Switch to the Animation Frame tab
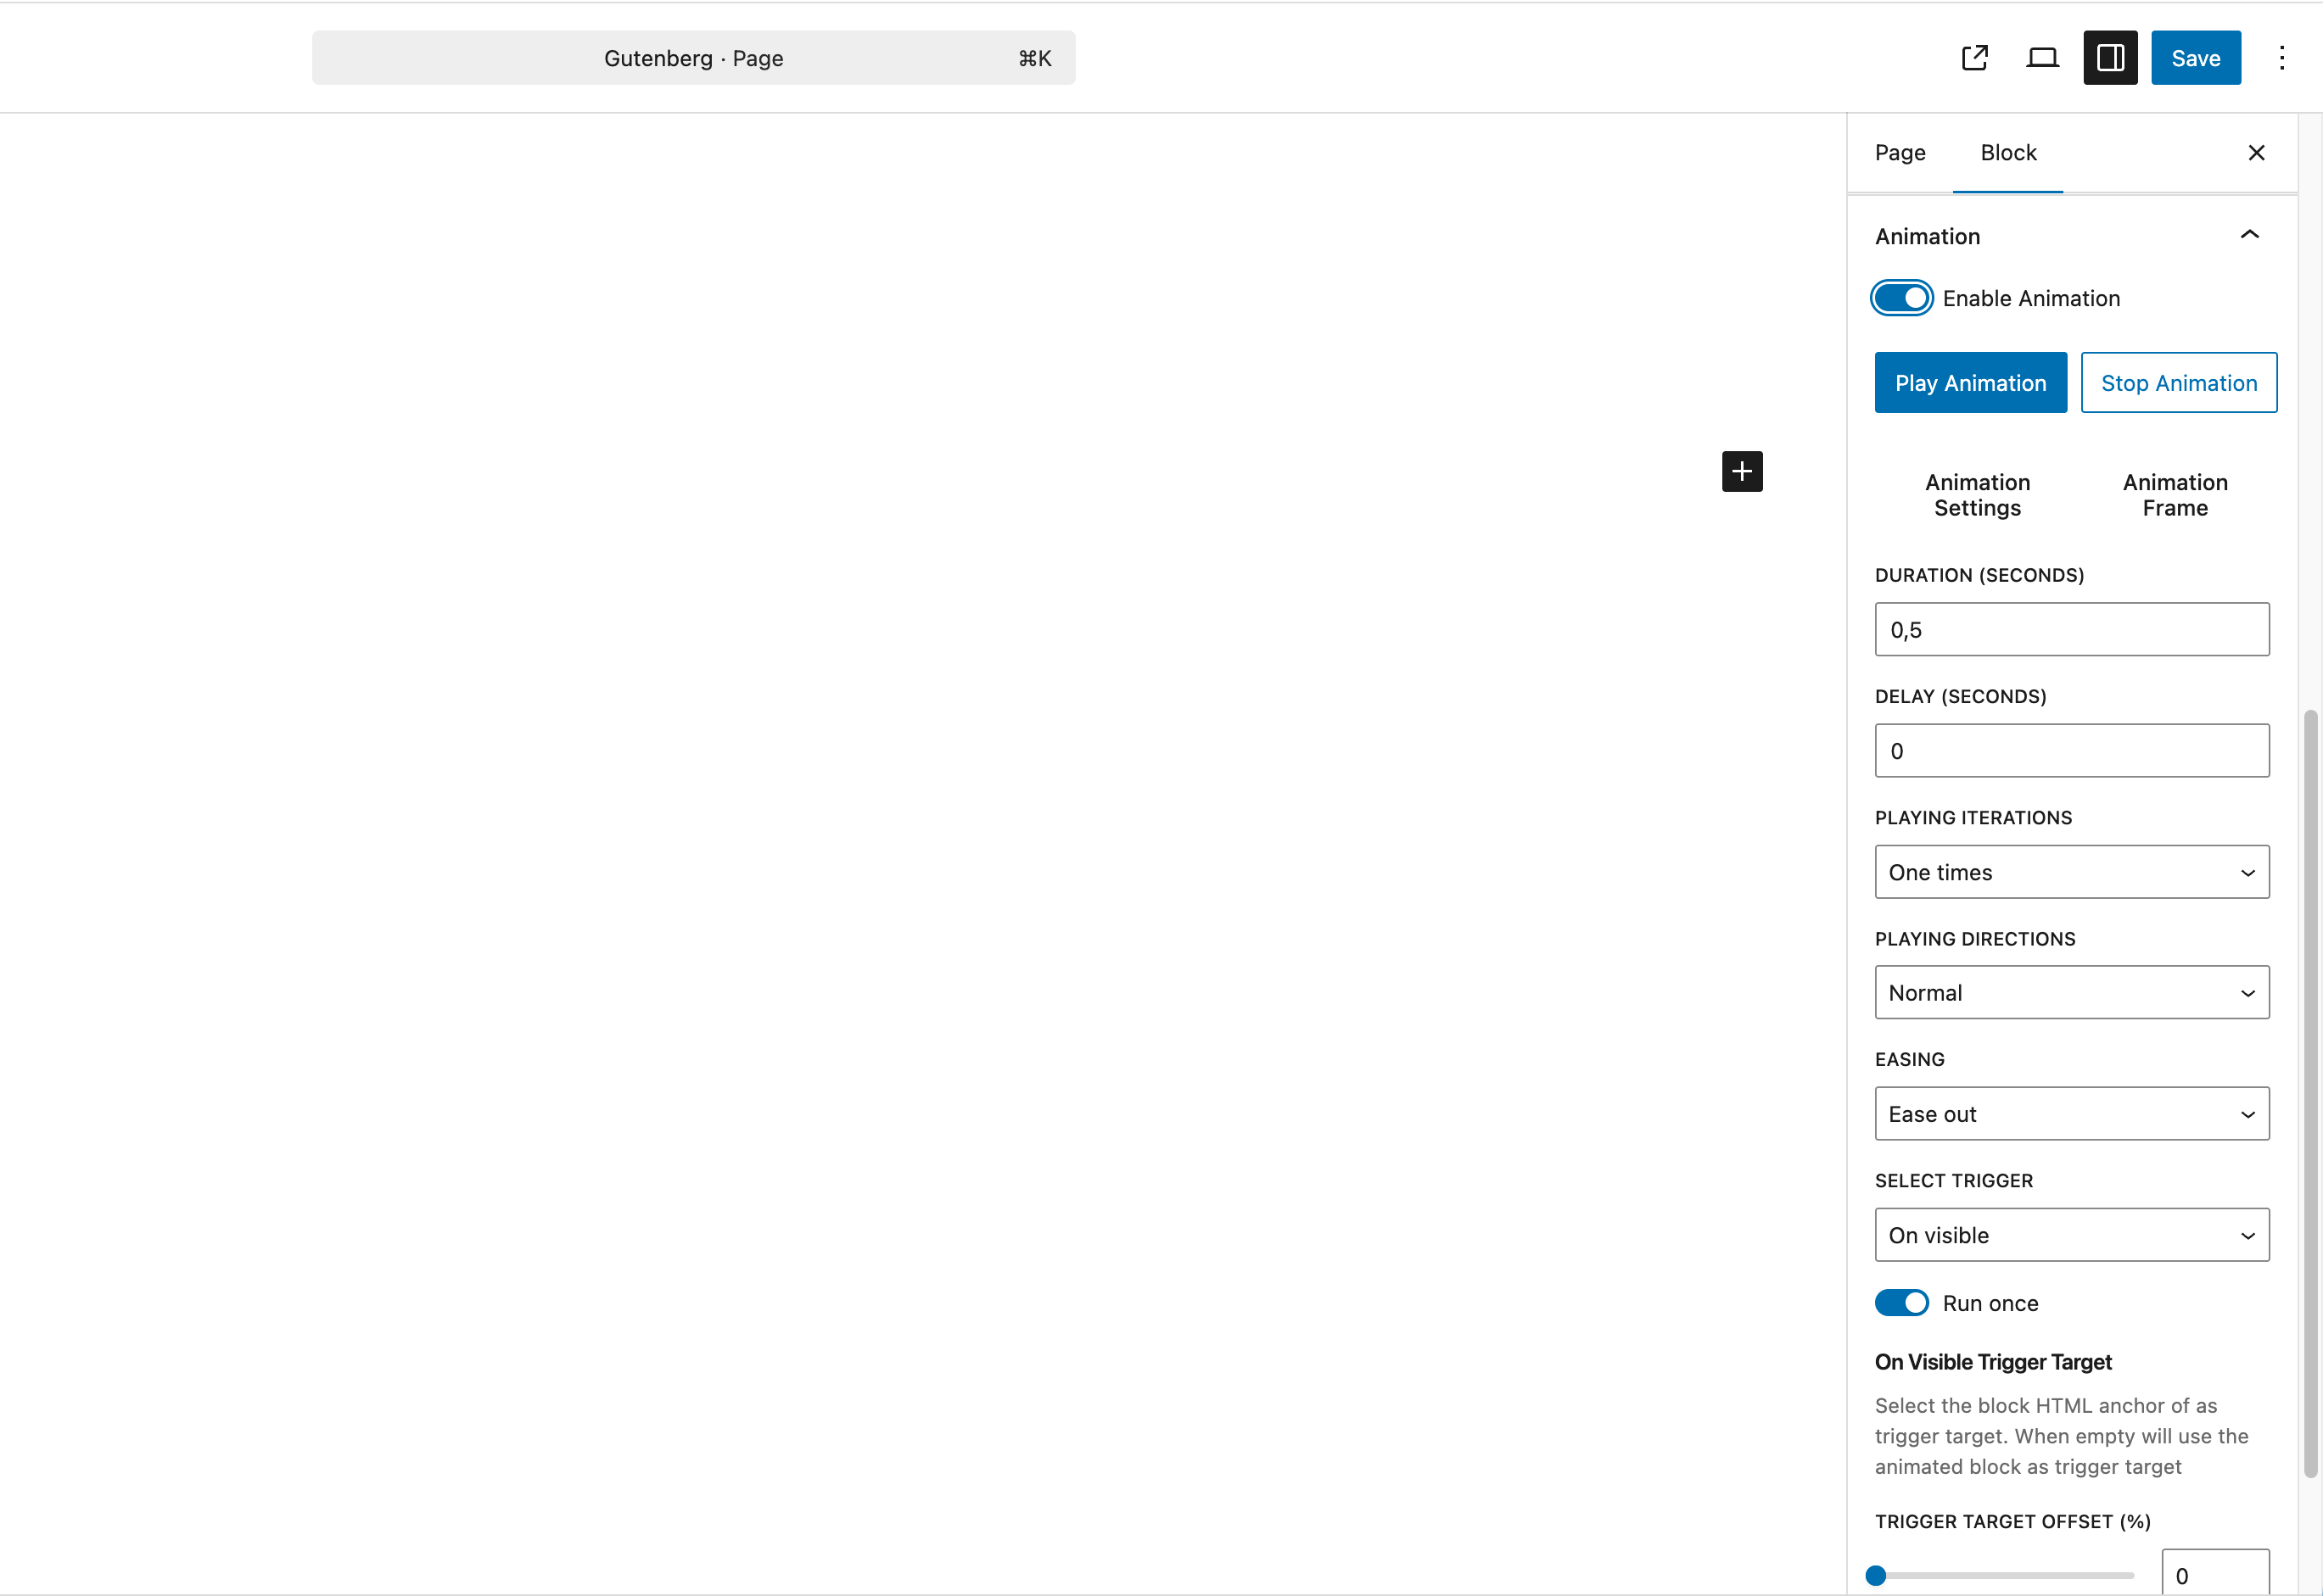2323x1596 pixels. pyautogui.click(x=2175, y=495)
